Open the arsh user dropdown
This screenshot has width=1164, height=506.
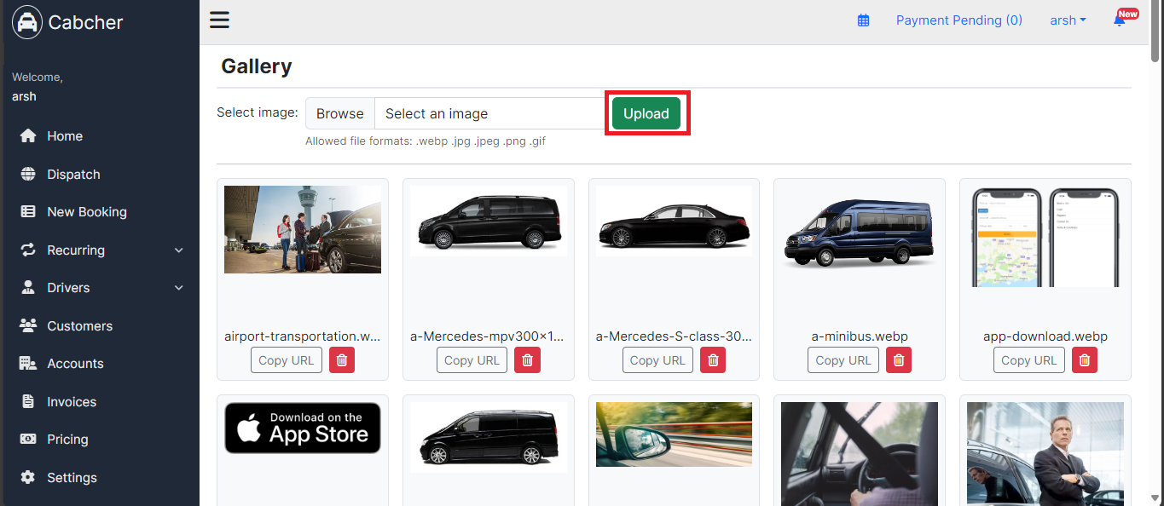[1068, 20]
